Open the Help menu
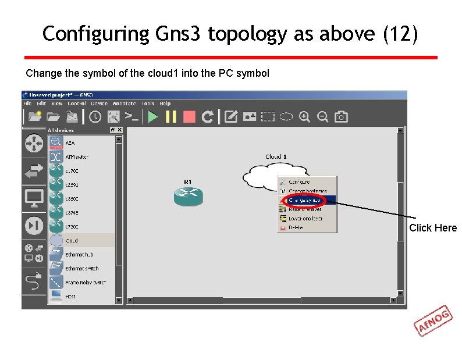This screenshot has width=462, height=346. pyautogui.click(x=165, y=104)
